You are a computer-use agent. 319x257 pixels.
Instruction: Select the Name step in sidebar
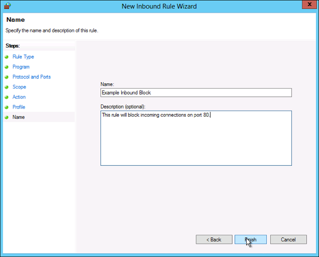click(19, 117)
